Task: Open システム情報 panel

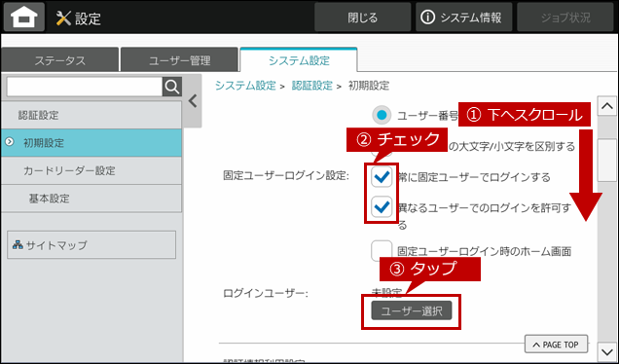Action: (x=463, y=18)
